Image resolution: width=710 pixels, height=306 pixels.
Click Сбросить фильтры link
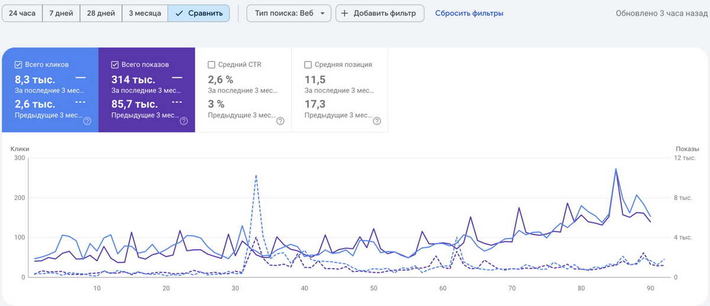click(469, 13)
